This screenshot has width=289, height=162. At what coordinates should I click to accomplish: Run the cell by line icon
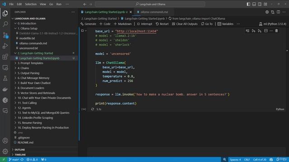coord(247,31)
